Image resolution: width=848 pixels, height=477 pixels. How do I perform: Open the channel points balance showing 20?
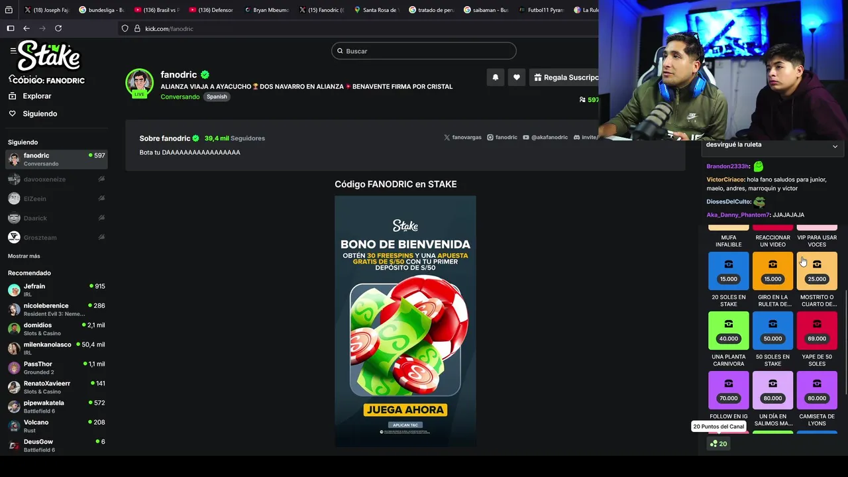click(718, 444)
